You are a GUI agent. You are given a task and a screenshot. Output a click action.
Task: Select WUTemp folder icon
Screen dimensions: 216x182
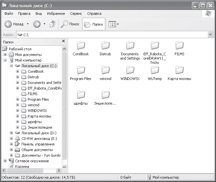[155, 70]
